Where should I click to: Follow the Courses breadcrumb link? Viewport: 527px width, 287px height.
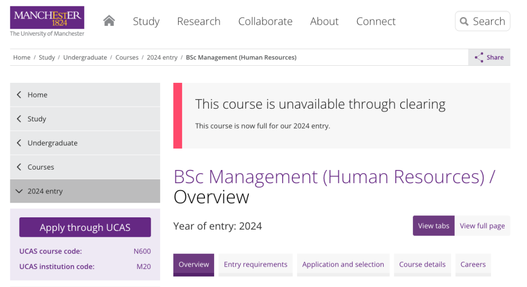127,57
